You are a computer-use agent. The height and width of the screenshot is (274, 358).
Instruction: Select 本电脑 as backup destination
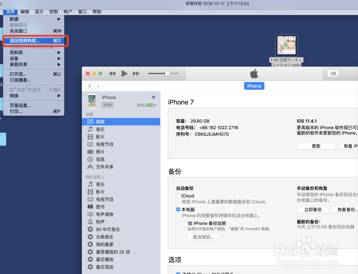[178, 210]
